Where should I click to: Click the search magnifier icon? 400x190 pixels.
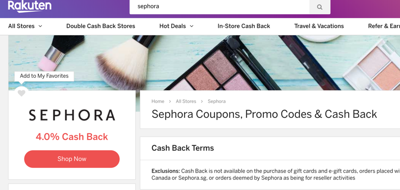pos(319,7)
